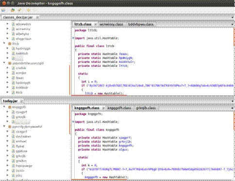Open tab list arrow of classes_dex2jar.jar pane
This screenshot has height=181, width=235.
[x=233, y=17]
